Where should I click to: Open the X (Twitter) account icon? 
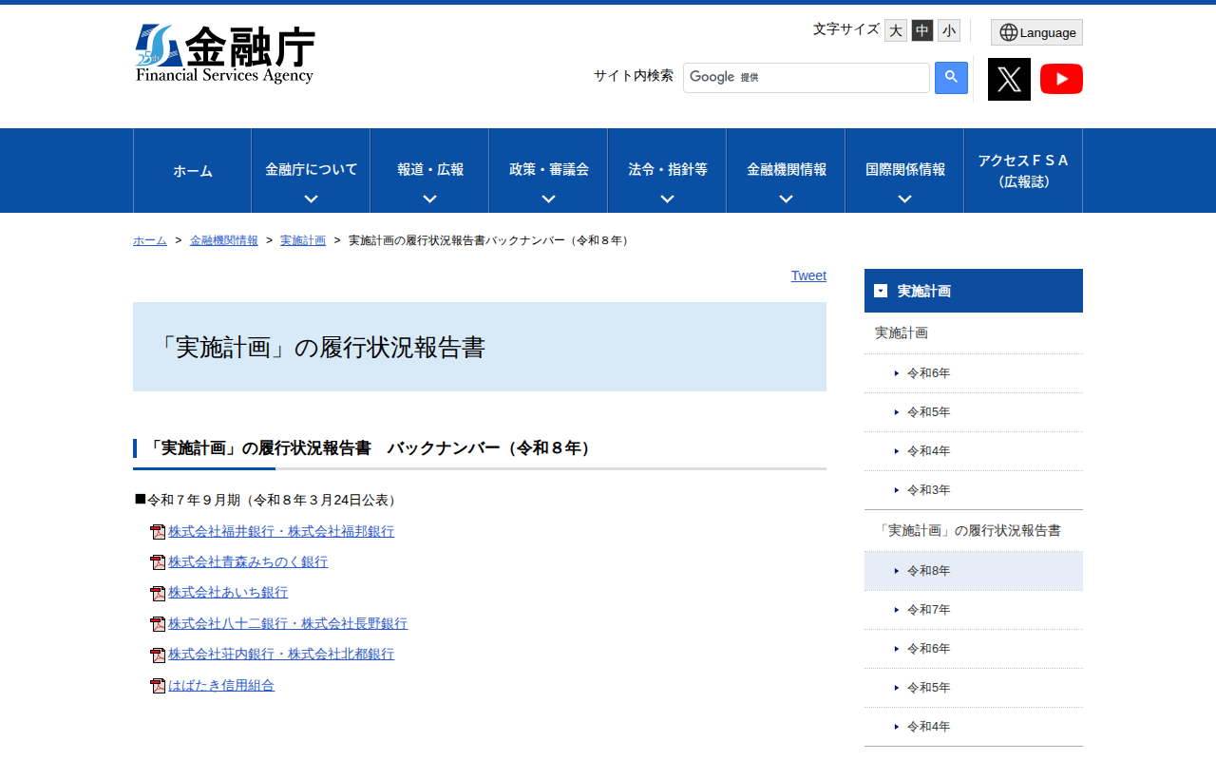tap(1009, 79)
